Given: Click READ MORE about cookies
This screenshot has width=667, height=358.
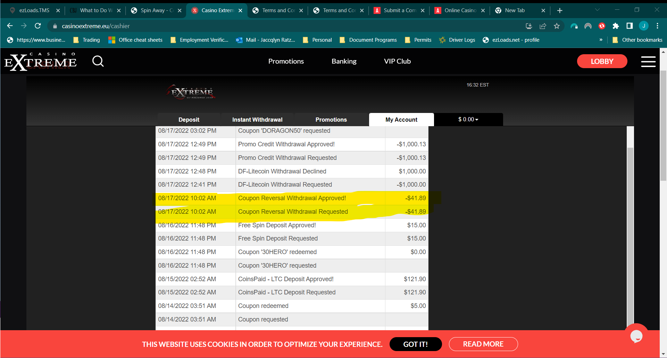Looking at the screenshot, I should (483, 344).
